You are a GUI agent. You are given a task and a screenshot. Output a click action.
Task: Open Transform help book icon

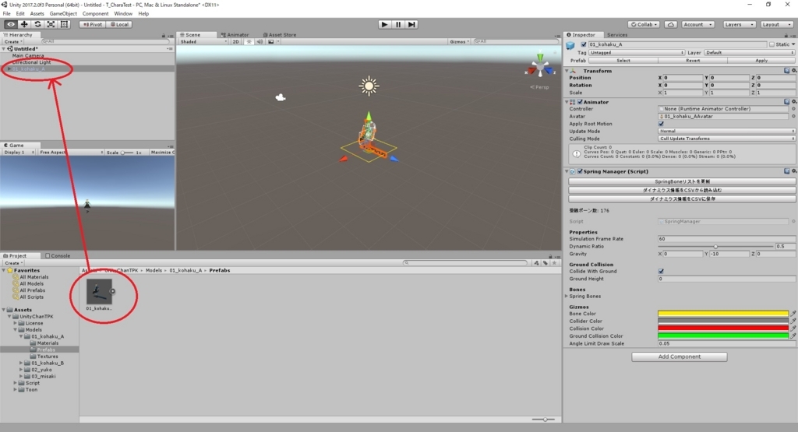coord(787,71)
